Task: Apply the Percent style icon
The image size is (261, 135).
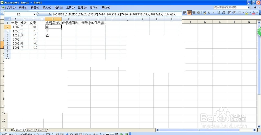Action: (x=209, y=13)
